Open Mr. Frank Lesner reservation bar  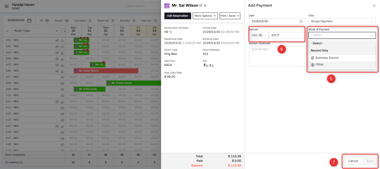point(134,83)
